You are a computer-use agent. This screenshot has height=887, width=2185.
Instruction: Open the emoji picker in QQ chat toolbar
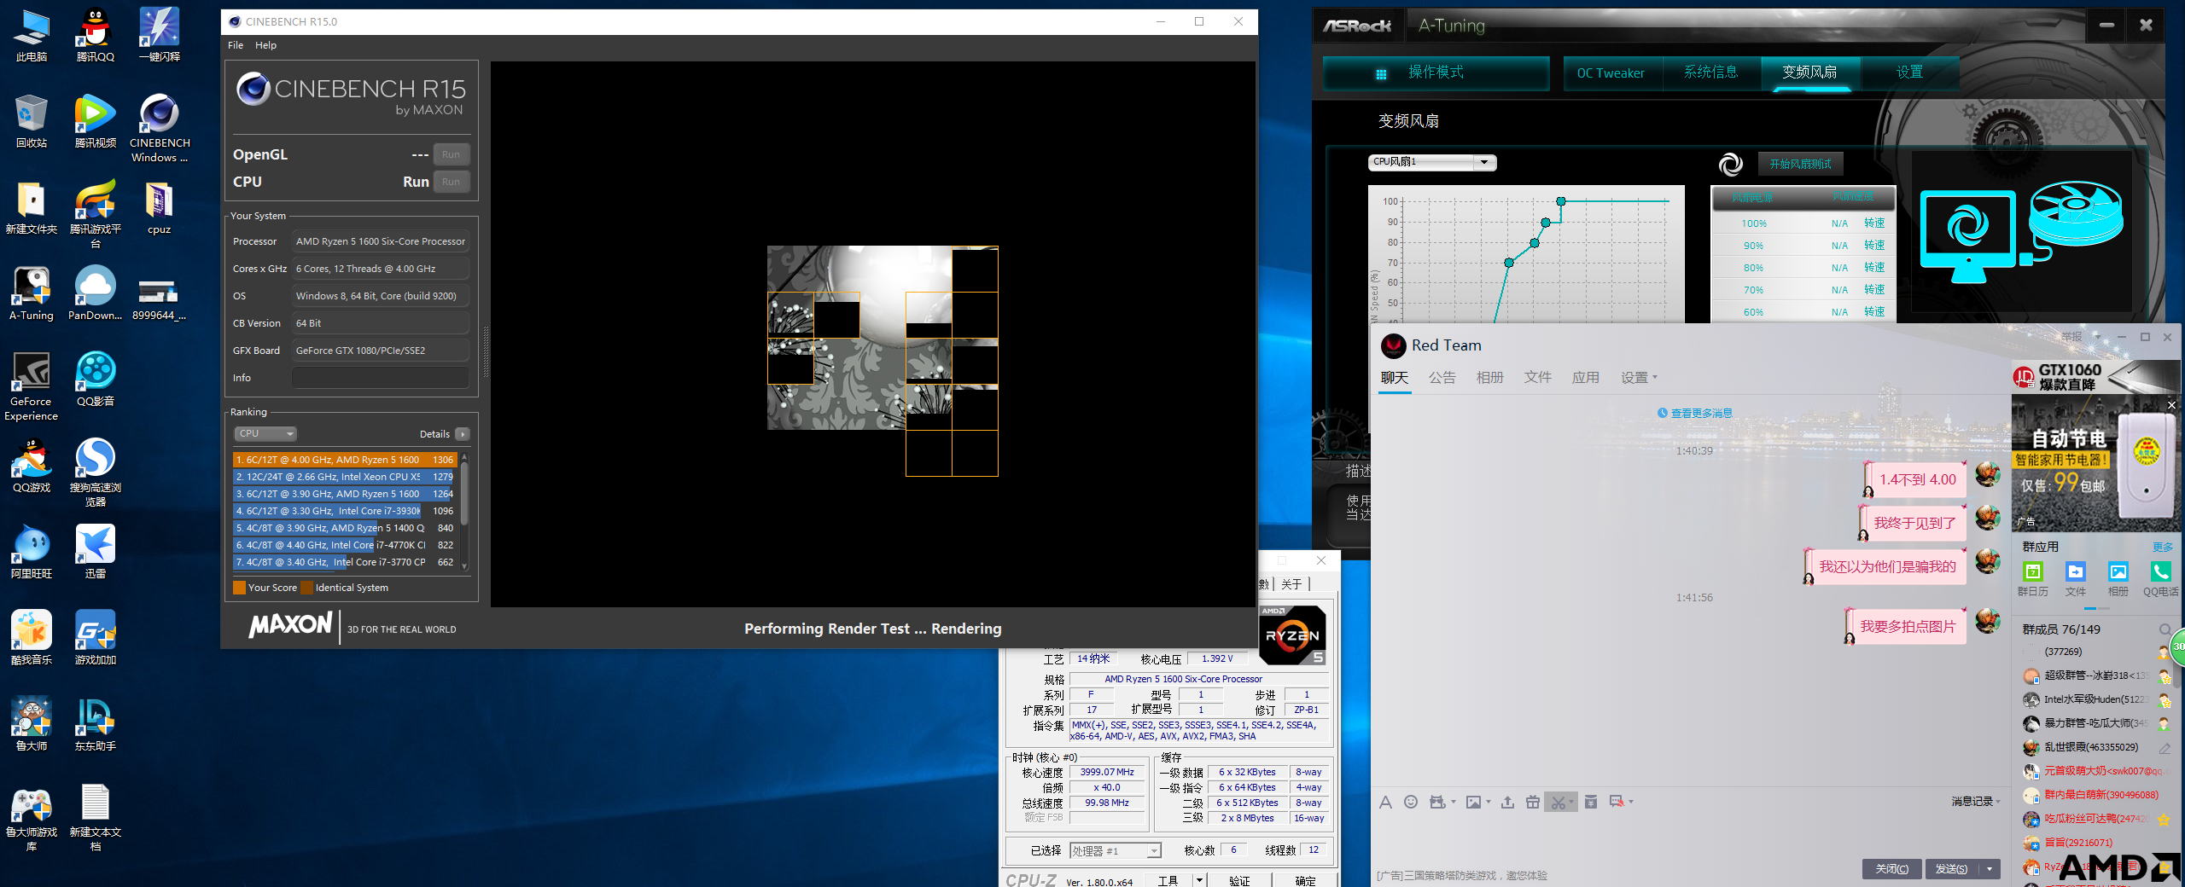[x=1411, y=802]
